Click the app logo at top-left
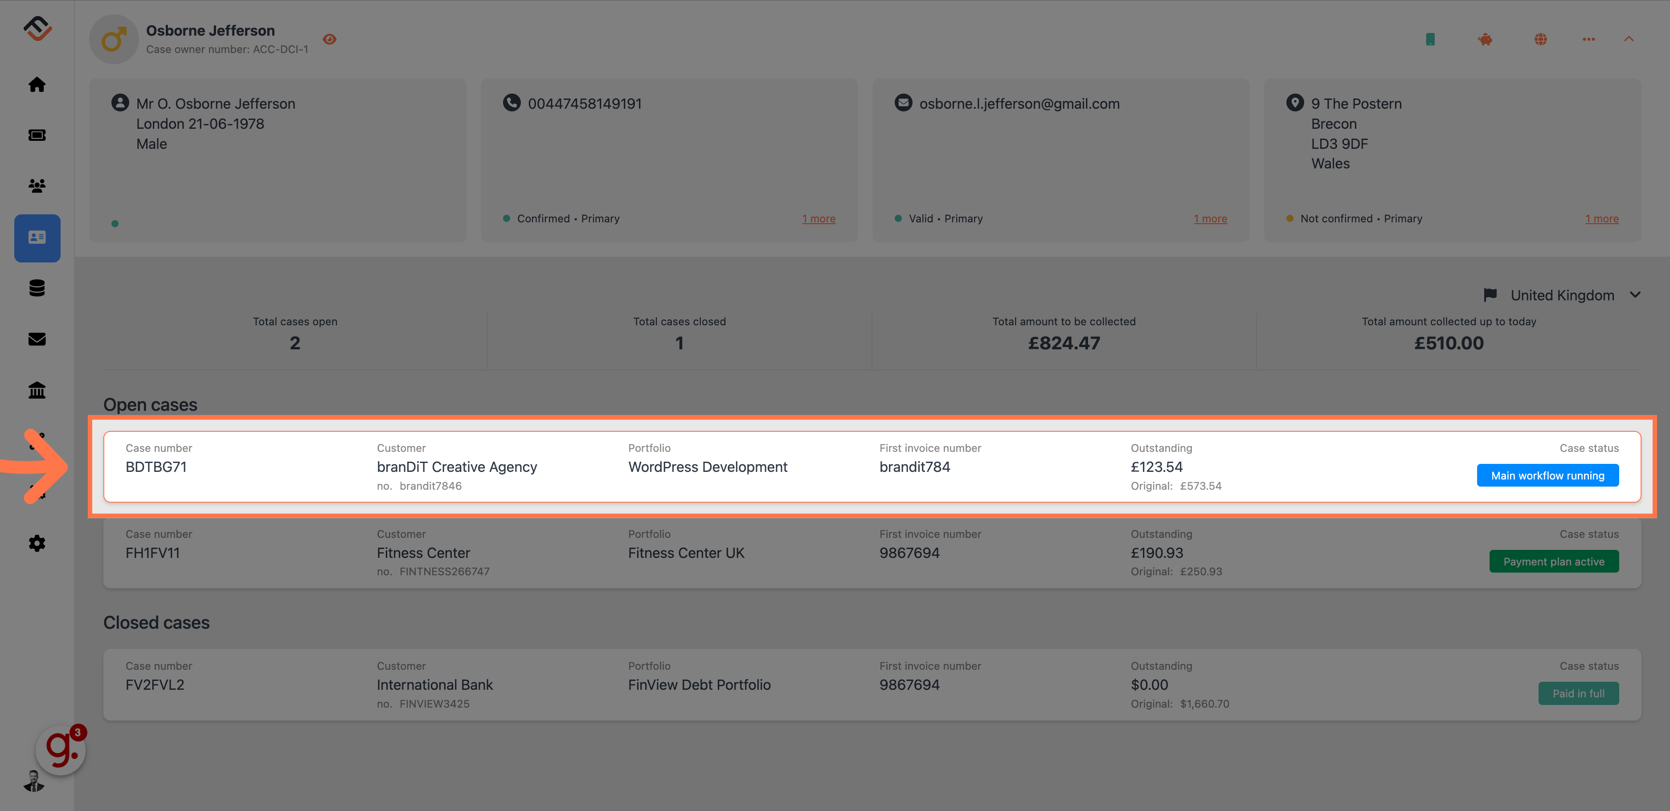The height and width of the screenshot is (811, 1670). (37, 29)
